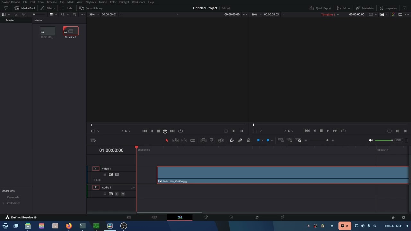Open the Timeline menu

52,2
